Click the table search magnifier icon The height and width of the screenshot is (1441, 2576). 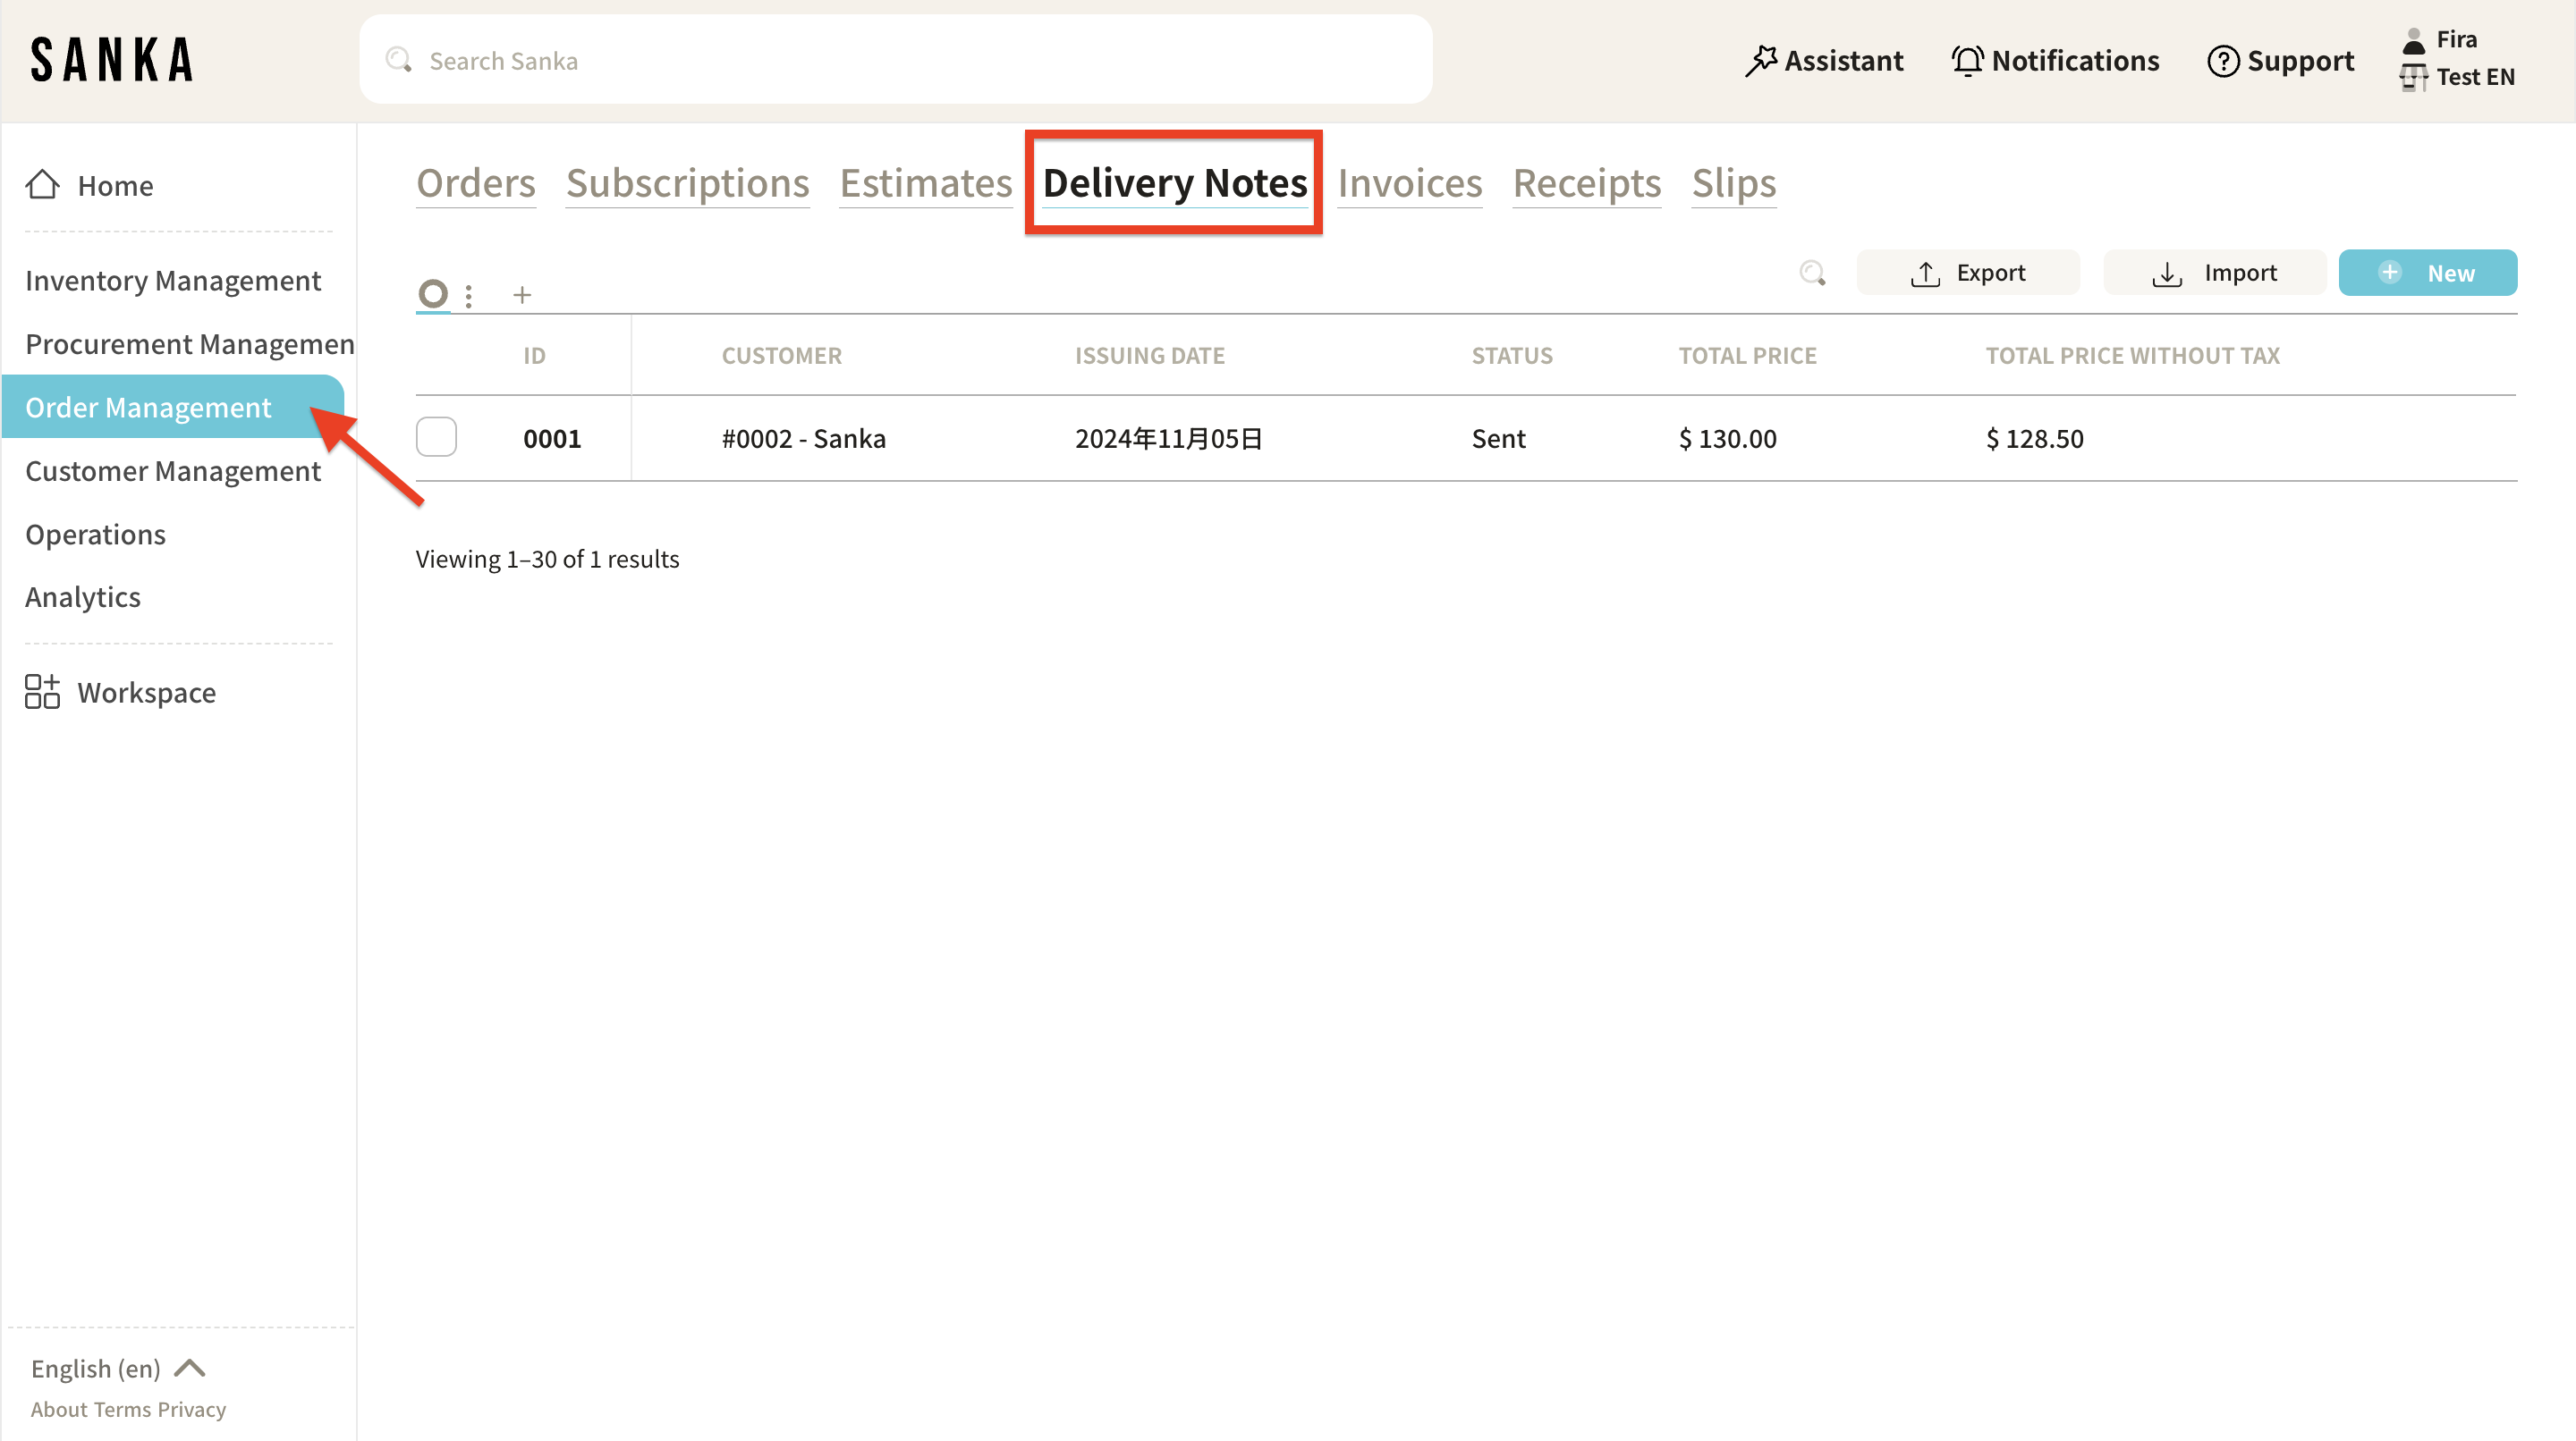[1812, 273]
